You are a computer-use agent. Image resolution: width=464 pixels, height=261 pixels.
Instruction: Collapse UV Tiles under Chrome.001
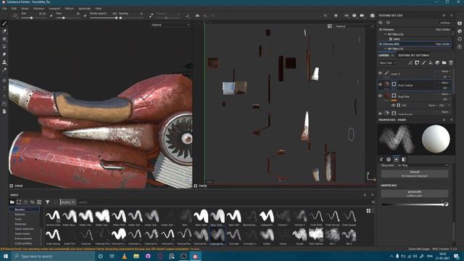[385, 49]
